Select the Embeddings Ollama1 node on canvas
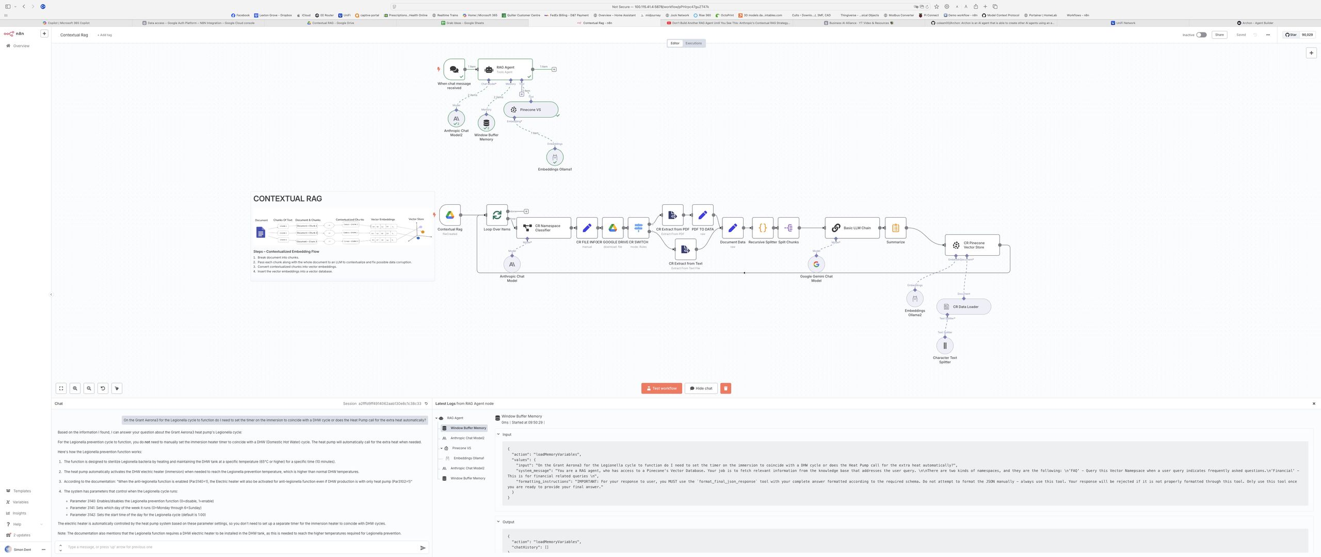Image resolution: width=1321 pixels, height=557 pixels. tap(555, 157)
